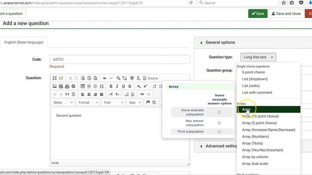The width and height of the screenshot is (312, 175).
Task: Click into question text body area
Action: tap(120, 134)
